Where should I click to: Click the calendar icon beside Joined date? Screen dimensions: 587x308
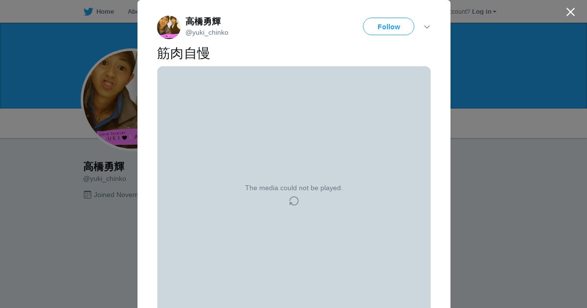(88, 195)
